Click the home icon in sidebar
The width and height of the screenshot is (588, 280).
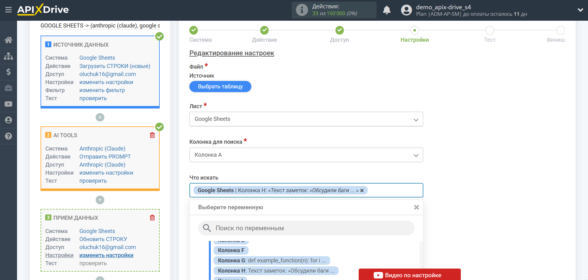(x=8, y=40)
